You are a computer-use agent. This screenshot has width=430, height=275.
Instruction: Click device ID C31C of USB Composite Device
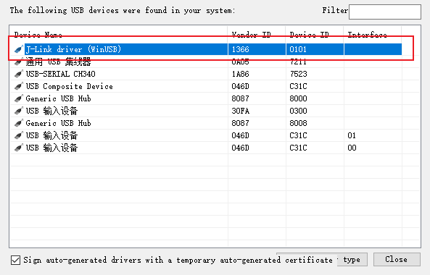tap(298, 86)
